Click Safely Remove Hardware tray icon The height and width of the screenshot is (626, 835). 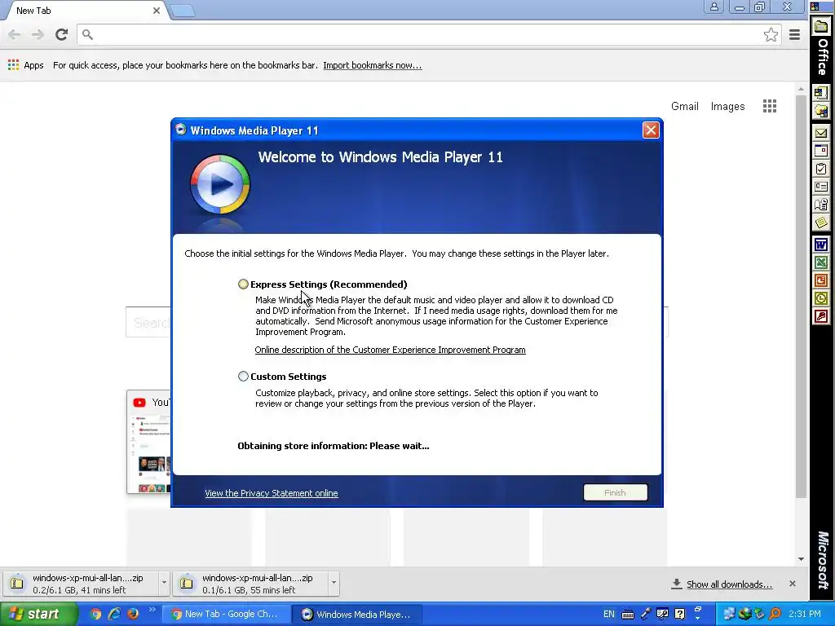[759, 614]
